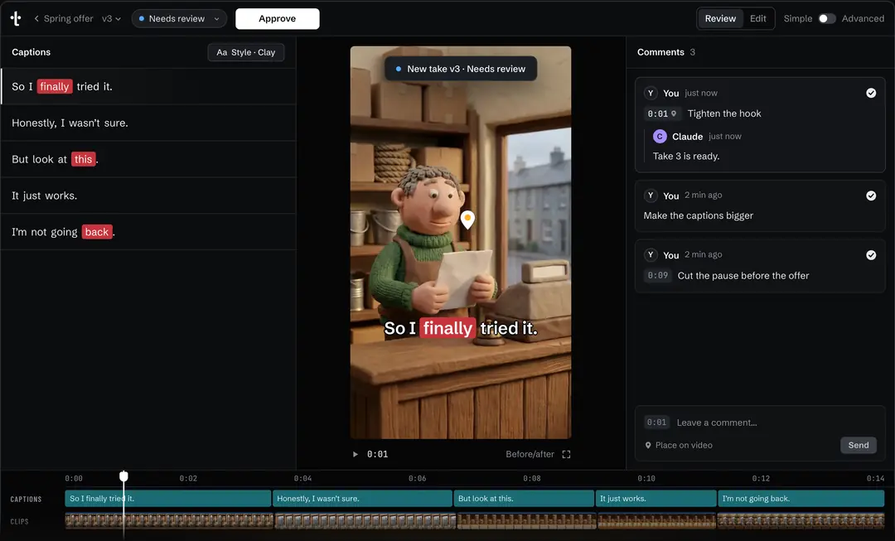Click the 'Honestly, I wasn't sure.' timeline caption block

click(362, 499)
